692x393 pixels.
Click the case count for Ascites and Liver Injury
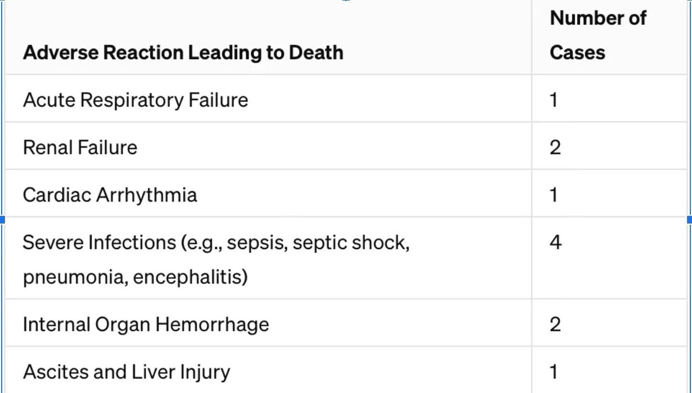(554, 372)
